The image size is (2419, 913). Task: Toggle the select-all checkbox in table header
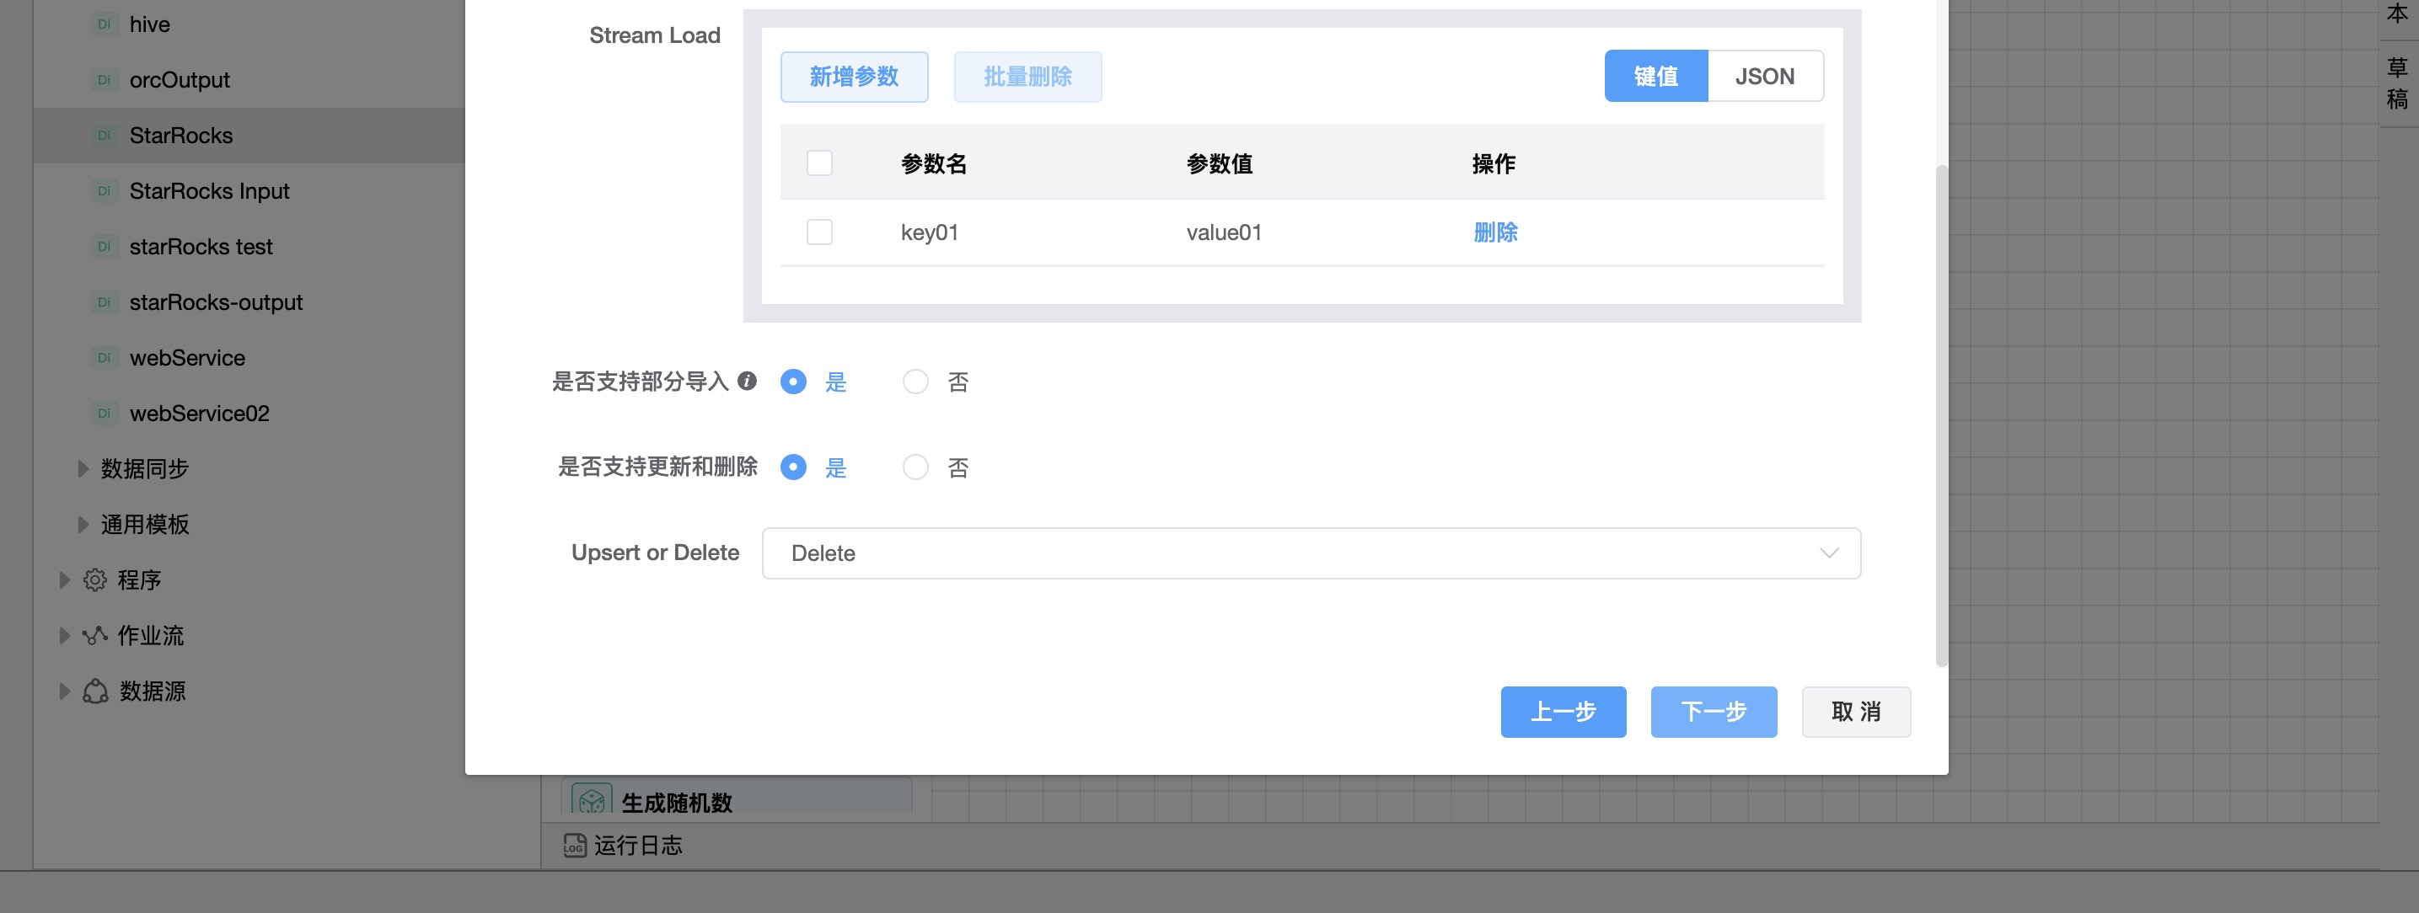pyautogui.click(x=819, y=163)
